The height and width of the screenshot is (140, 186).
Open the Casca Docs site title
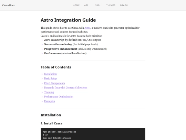coord(8,5)
